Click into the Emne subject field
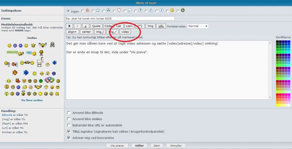Viewport: 292px width, 149px height. 120,18
